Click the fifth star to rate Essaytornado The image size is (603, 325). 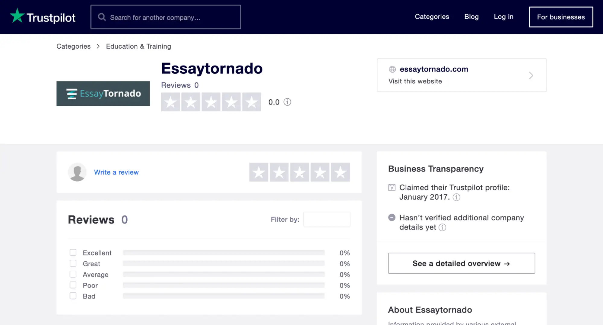click(340, 172)
